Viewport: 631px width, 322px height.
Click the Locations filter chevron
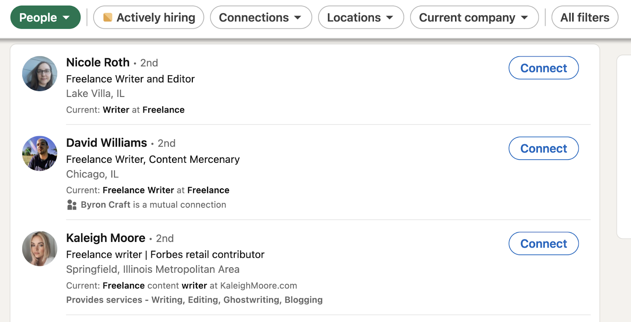point(390,17)
